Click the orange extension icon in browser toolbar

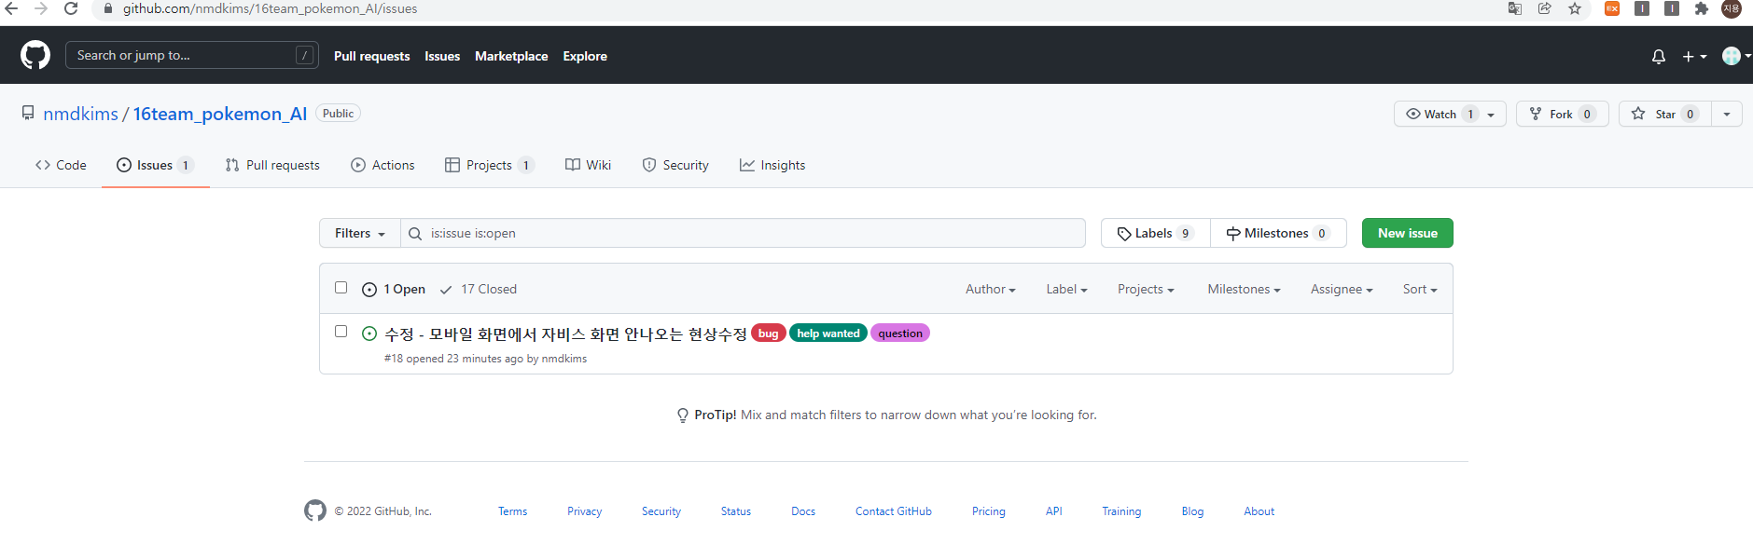1612,8
